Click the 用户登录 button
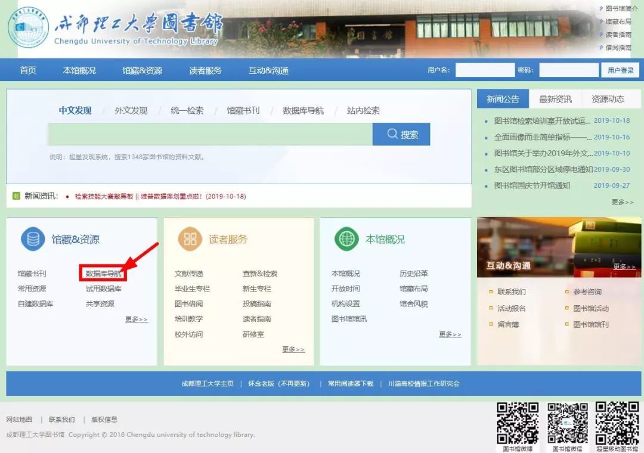The image size is (644, 453). 621,70
